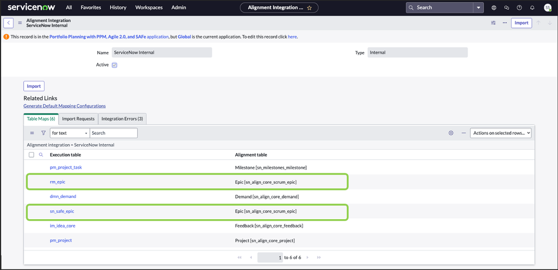Switch to Integration Errors tab
The width and height of the screenshot is (558, 270).
(x=122, y=119)
